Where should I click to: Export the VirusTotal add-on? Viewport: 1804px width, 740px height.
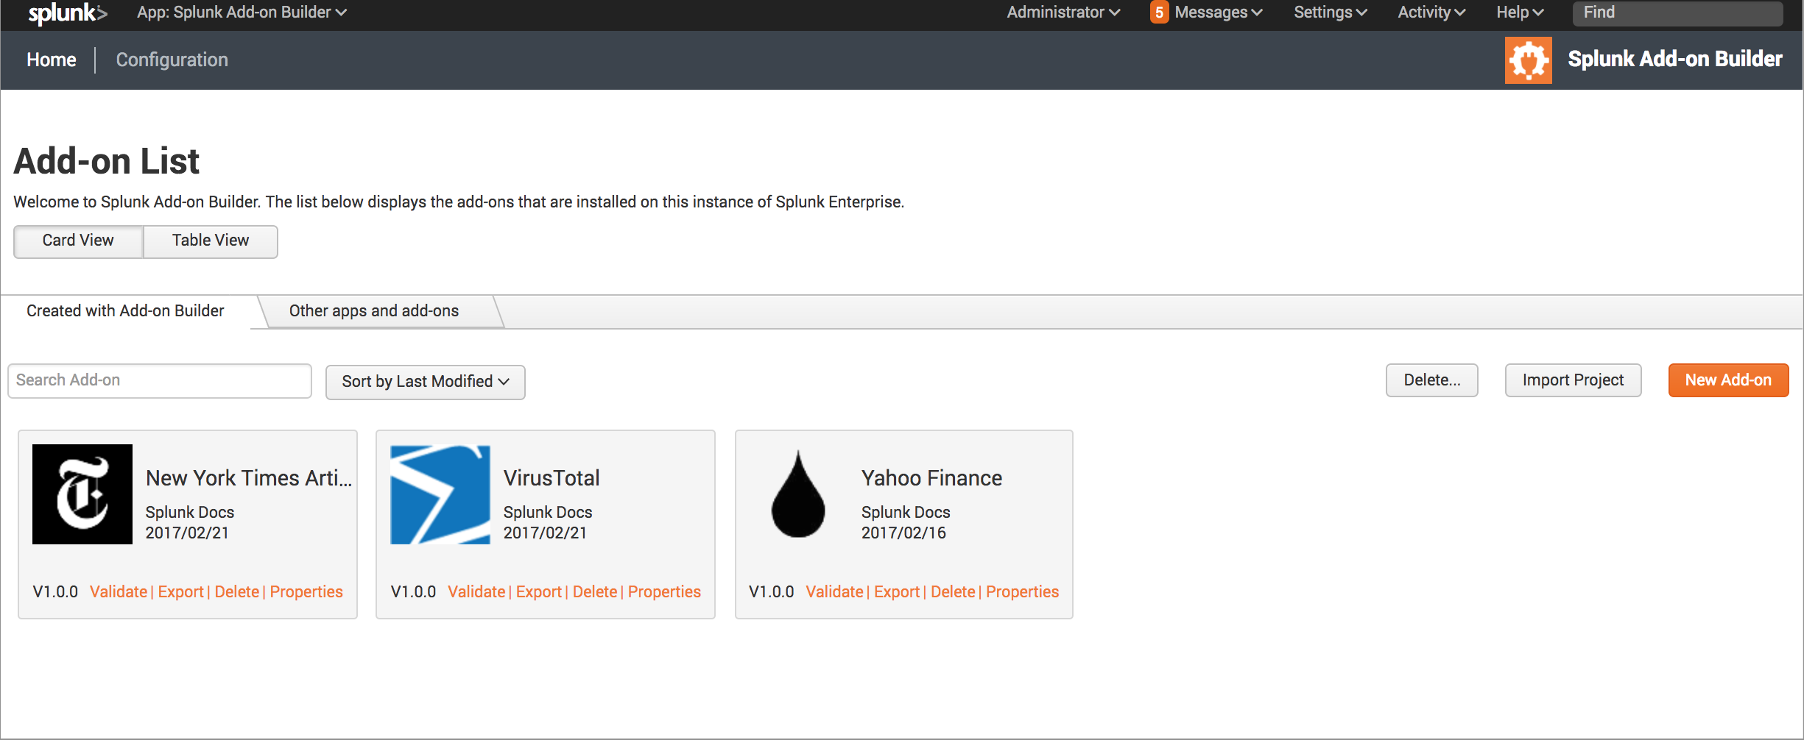click(539, 591)
